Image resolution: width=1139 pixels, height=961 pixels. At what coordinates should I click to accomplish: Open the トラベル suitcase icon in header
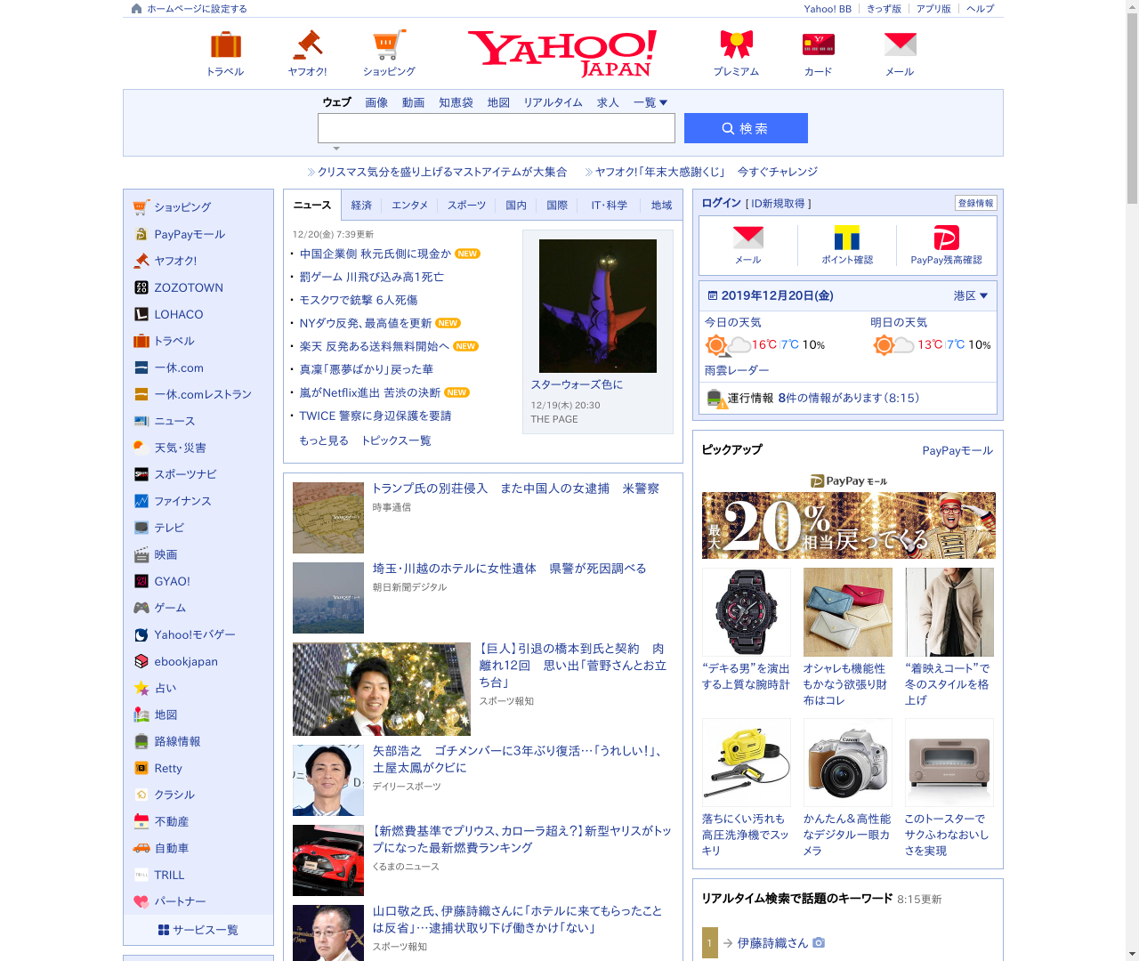(225, 44)
